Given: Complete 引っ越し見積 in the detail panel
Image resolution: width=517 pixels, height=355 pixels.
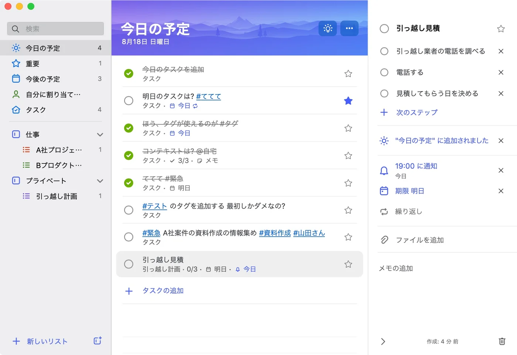Looking at the screenshot, I should (x=384, y=28).
